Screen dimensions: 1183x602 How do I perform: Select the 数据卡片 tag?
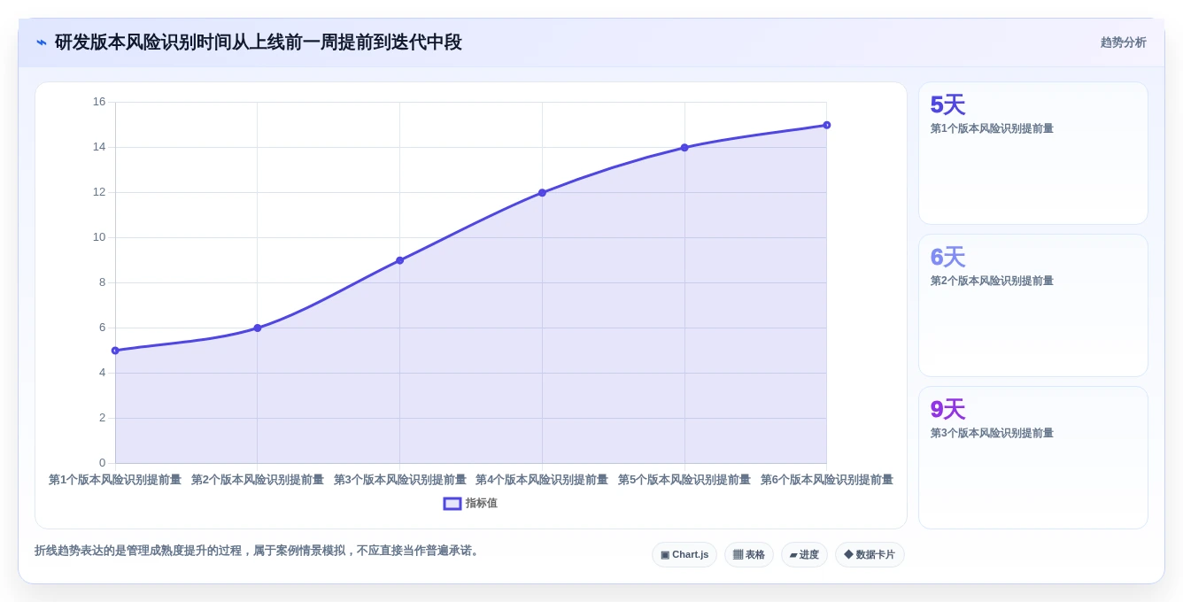870,555
